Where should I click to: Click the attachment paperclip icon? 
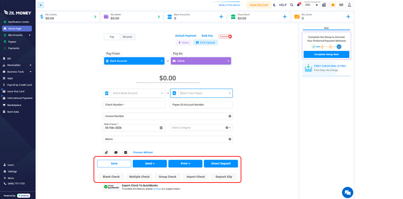pyautogui.click(x=106, y=152)
